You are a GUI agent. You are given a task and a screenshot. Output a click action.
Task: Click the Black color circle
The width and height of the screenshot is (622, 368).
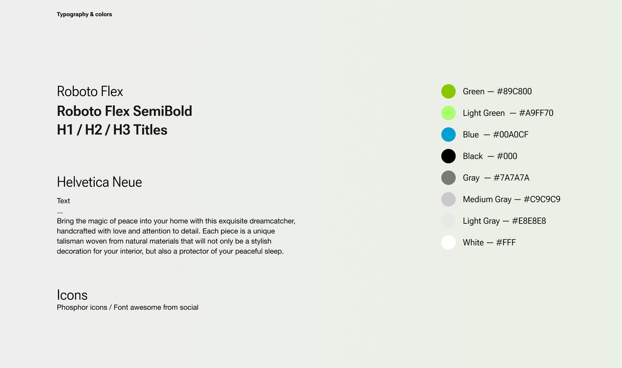point(449,156)
